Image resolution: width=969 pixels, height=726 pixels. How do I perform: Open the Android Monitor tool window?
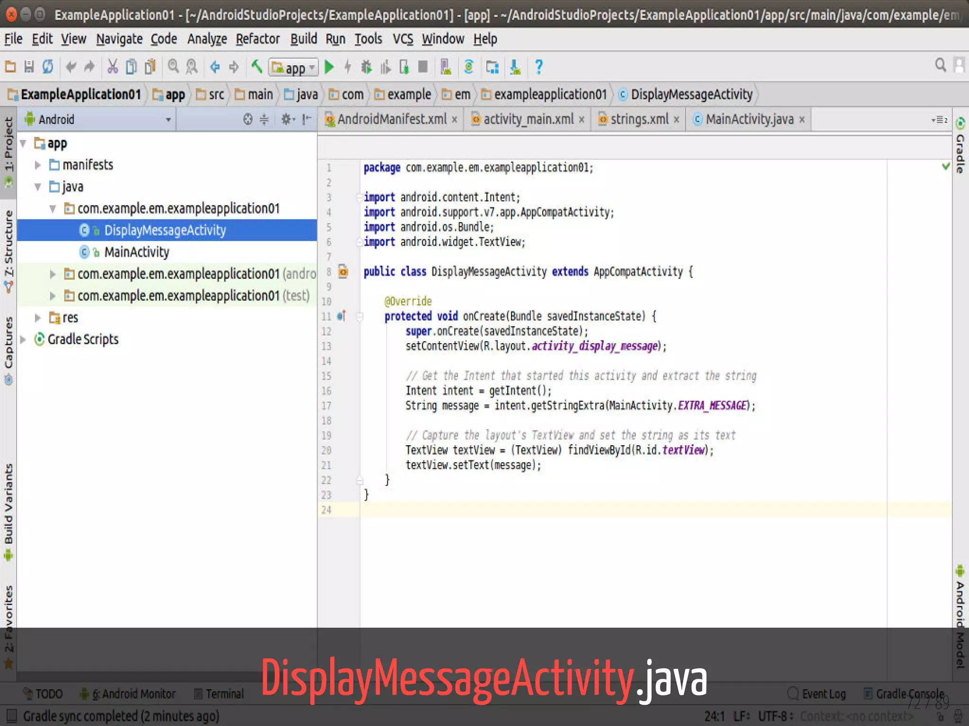click(128, 693)
